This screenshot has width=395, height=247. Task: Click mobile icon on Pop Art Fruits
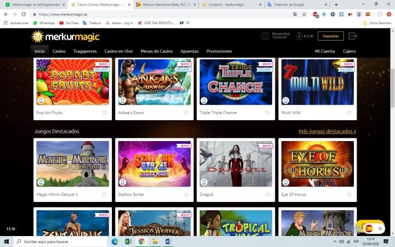point(41,100)
